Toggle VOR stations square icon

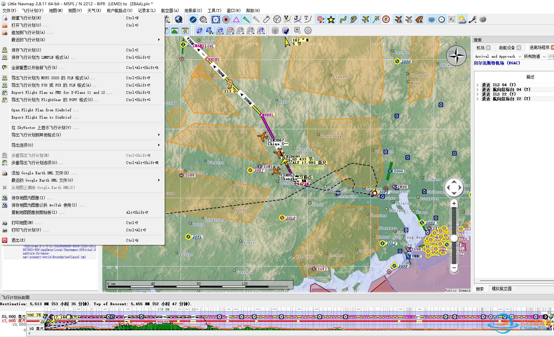pyautogui.click(x=216, y=19)
